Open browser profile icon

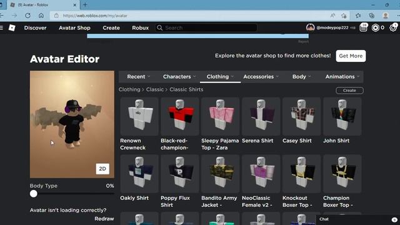tap(386, 16)
